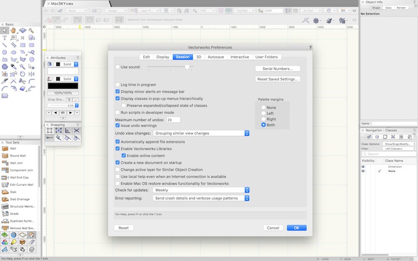Image resolution: width=418 pixels, height=261 pixels.
Task: Click the Serial Numbers button
Action: [277, 69]
